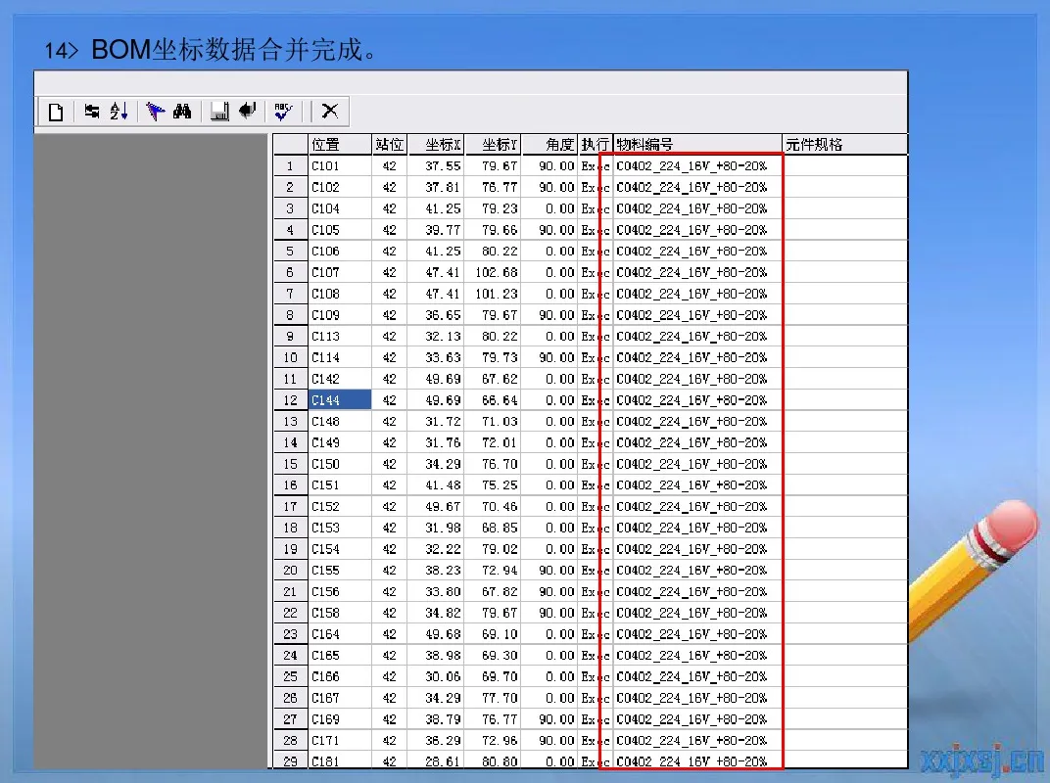This screenshot has width=1050, height=783.
Task: Select the C114 position cell
Action: click(x=340, y=357)
